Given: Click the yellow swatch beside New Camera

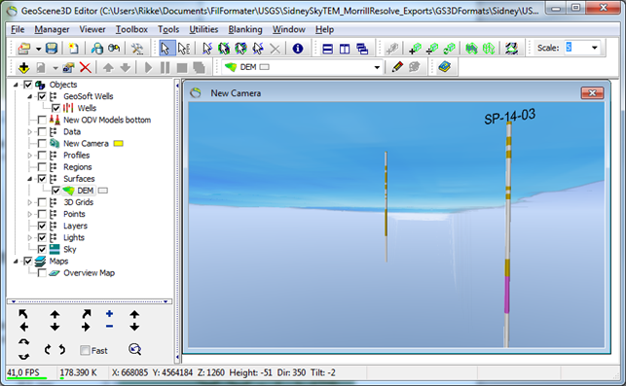Looking at the screenshot, I should point(118,144).
